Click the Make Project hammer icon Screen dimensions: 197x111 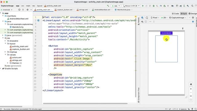click(108, 6)
